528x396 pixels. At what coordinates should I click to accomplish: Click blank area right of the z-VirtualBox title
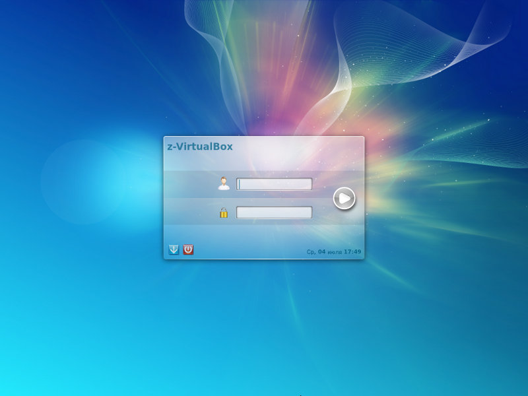pyautogui.click(x=297, y=147)
